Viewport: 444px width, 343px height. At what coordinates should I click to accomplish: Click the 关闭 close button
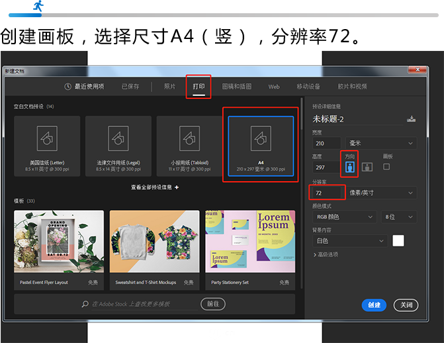pyautogui.click(x=406, y=305)
